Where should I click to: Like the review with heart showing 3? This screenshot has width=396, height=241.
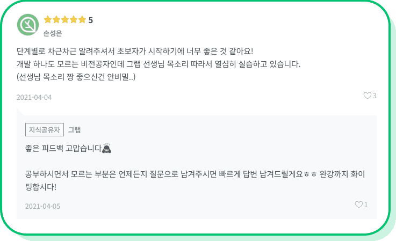pos(367,96)
